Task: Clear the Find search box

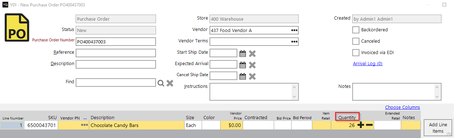Action: click(170, 83)
